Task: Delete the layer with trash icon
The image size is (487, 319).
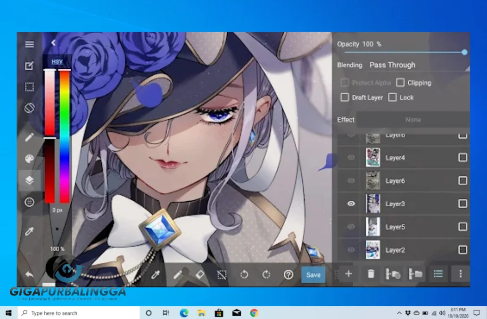Action: pos(371,274)
